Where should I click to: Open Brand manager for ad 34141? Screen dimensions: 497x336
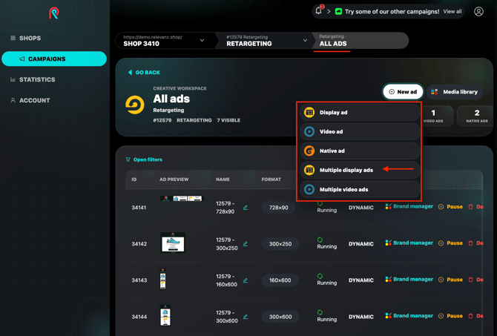(409, 206)
